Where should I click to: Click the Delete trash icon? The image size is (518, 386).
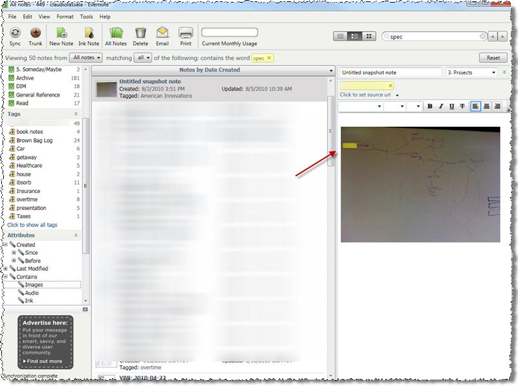[x=140, y=36]
